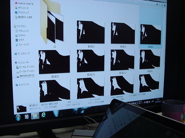The height and width of the screenshot is (138, 185).
Task: Launch the media player taskbar icon
Action: click(x=27, y=117)
